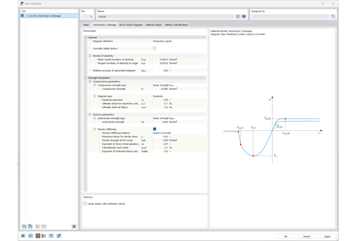357x241 pixels.
Task: Collapse the Axial tensile strength type node
Action: click(94, 118)
